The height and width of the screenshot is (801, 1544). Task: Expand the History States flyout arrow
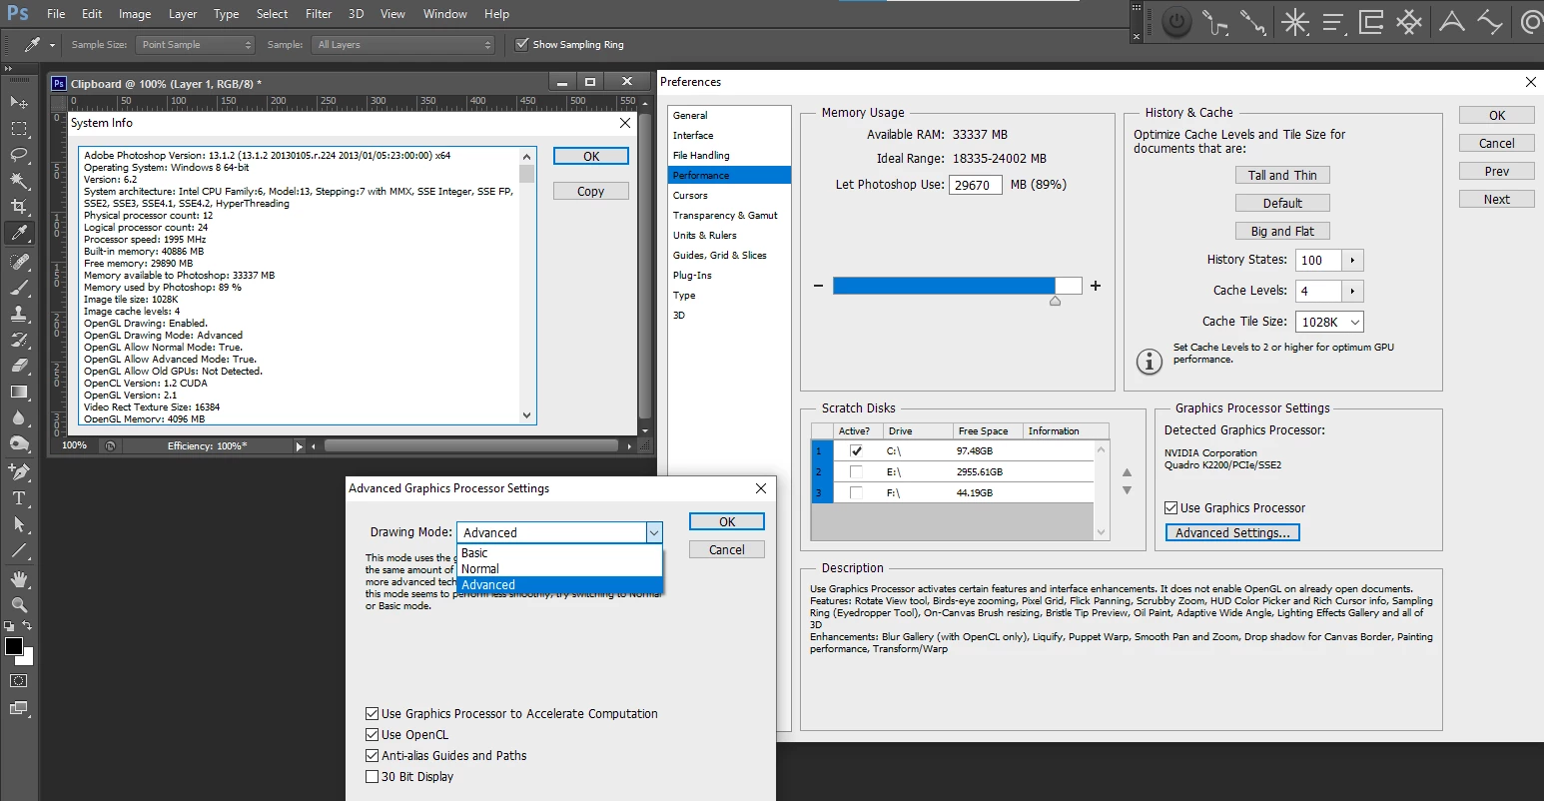coord(1352,260)
